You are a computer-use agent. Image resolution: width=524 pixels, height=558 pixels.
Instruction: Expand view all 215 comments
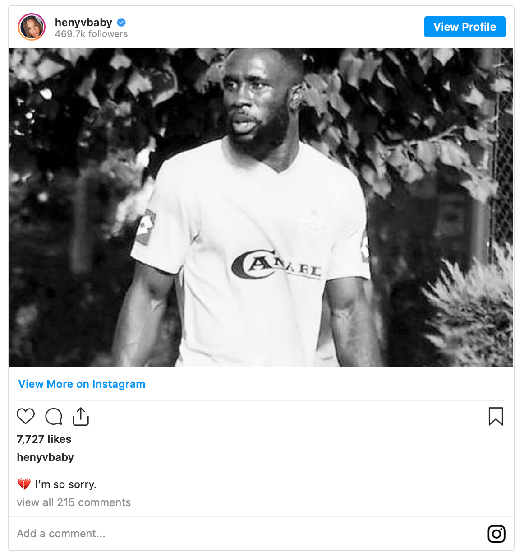point(74,502)
